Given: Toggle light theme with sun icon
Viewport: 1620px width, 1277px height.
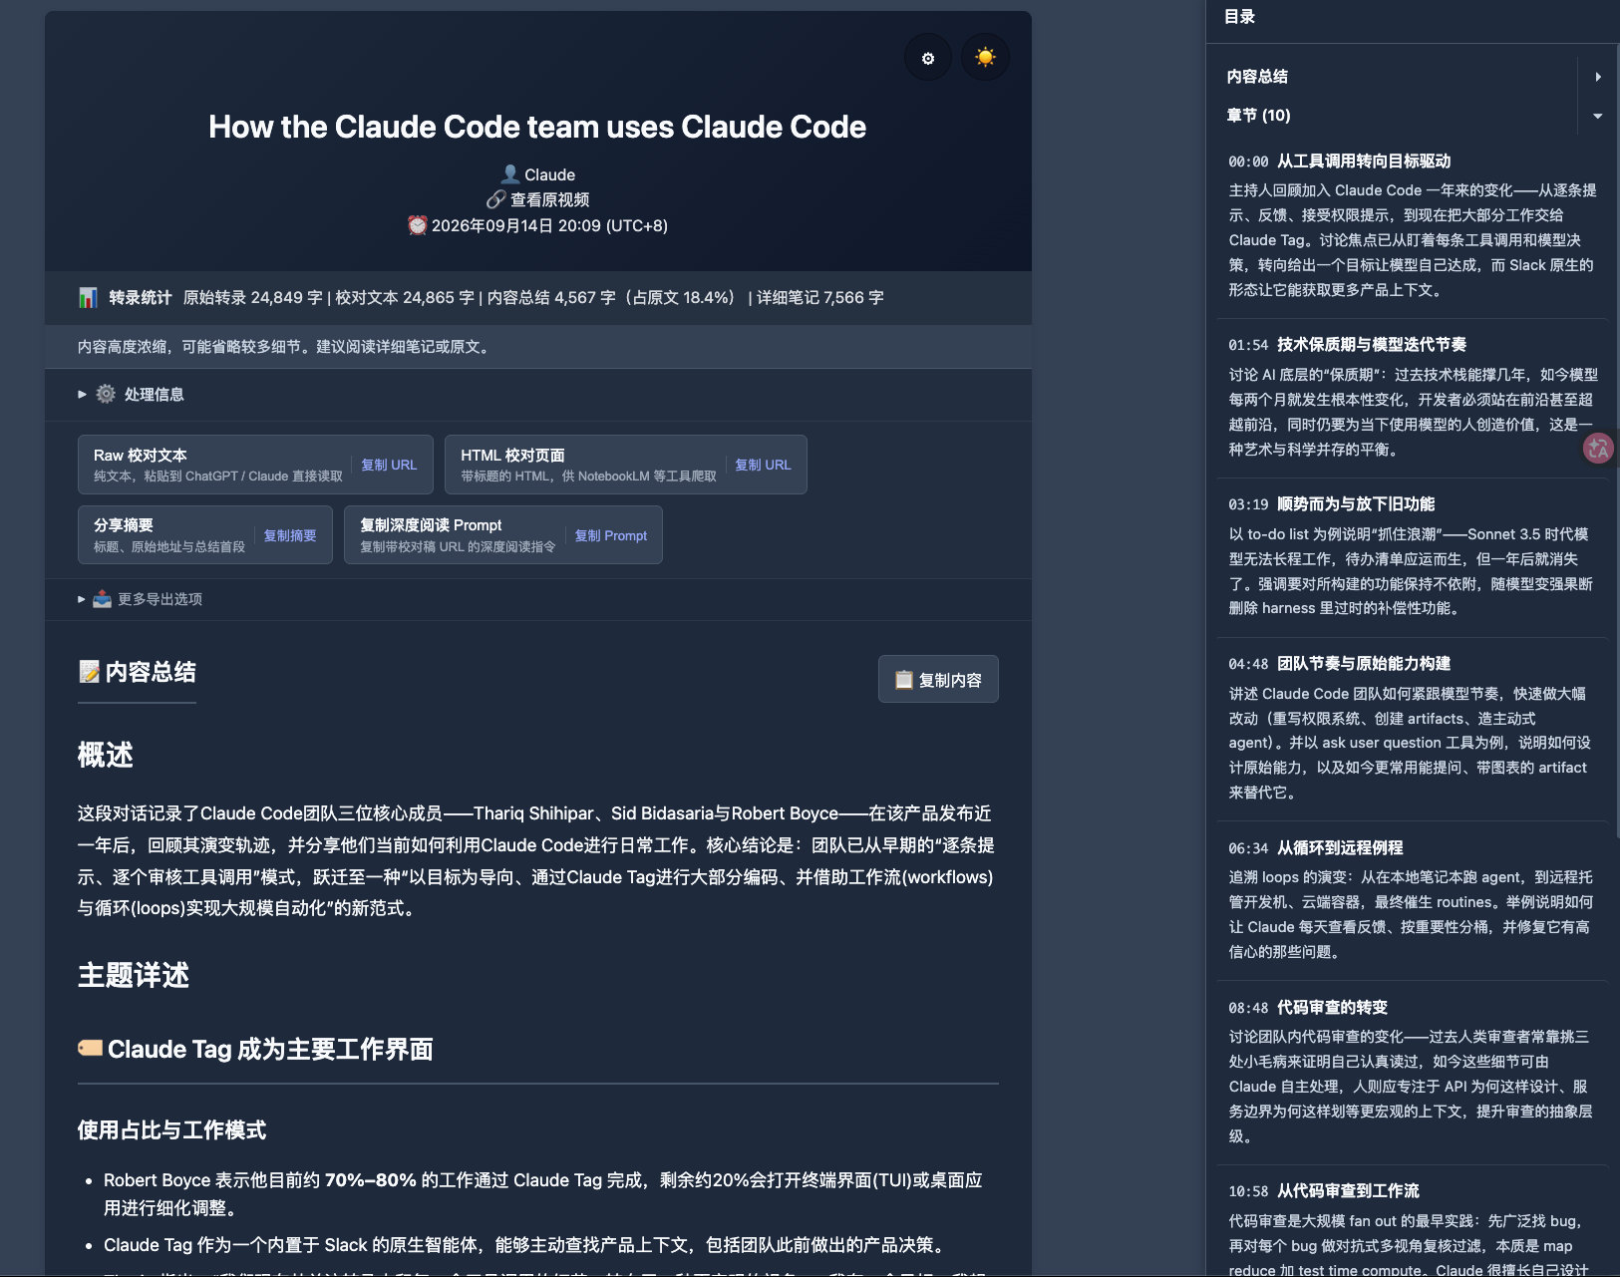Looking at the screenshot, I should pos(985,58).
